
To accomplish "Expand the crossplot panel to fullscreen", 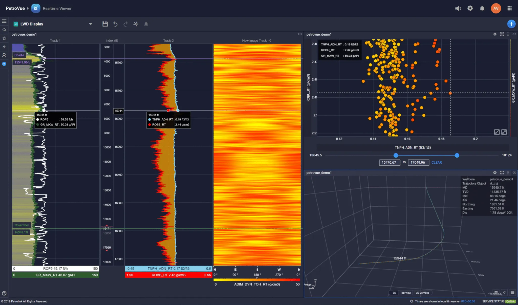I will click(x=502, y=34).
